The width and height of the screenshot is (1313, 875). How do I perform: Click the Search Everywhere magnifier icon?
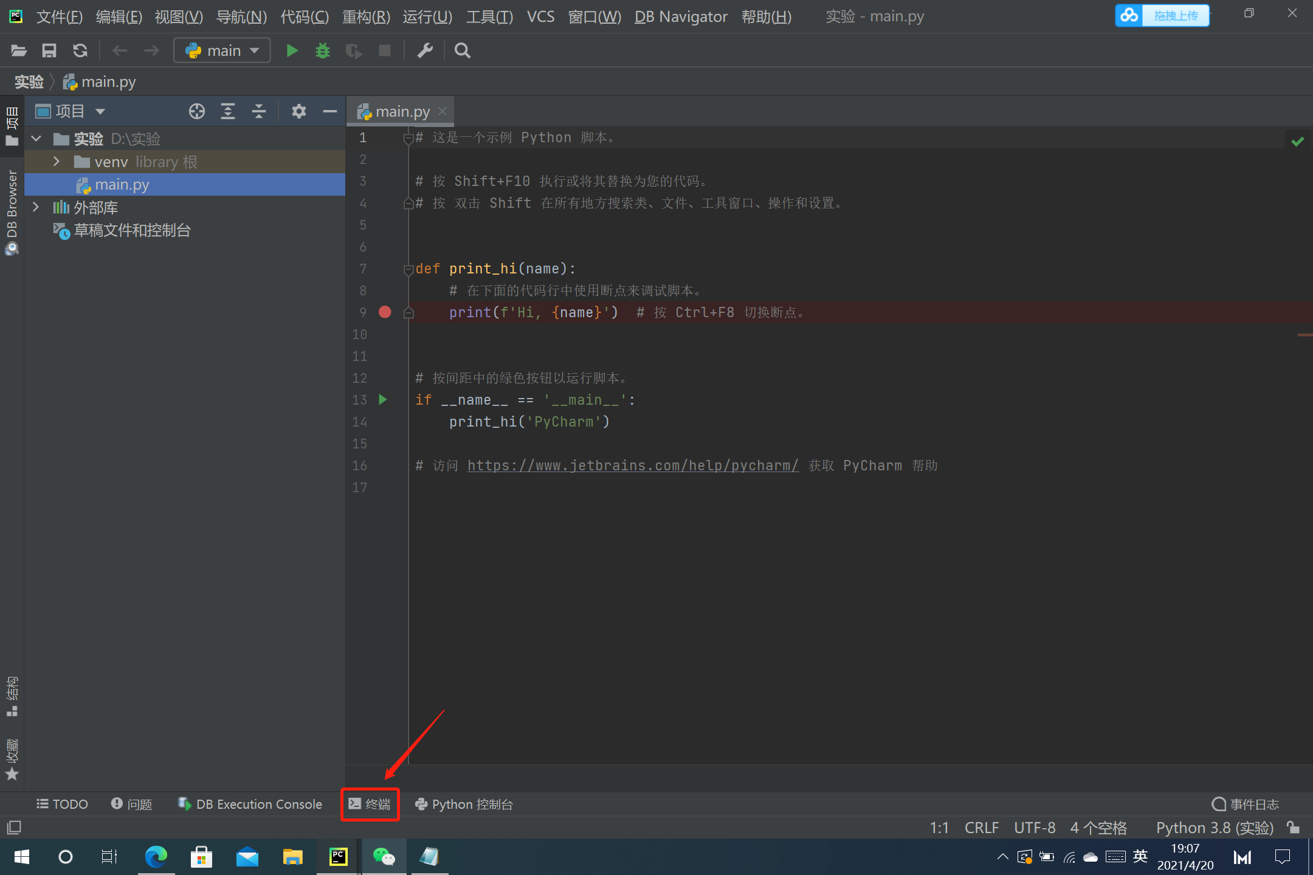click(462, 50)
